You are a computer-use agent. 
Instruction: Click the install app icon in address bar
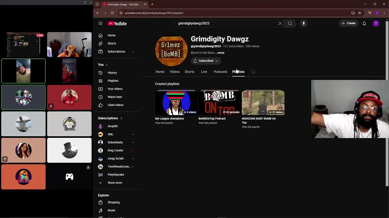point(353,13)
